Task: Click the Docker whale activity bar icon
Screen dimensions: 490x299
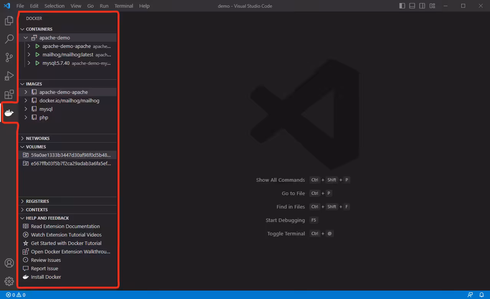Action: [x=9, y=113]
